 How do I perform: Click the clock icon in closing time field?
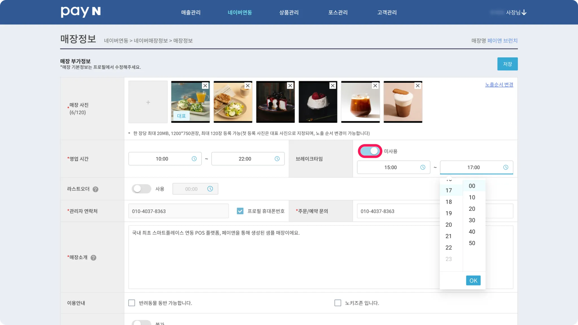click(x=277, y=159)
